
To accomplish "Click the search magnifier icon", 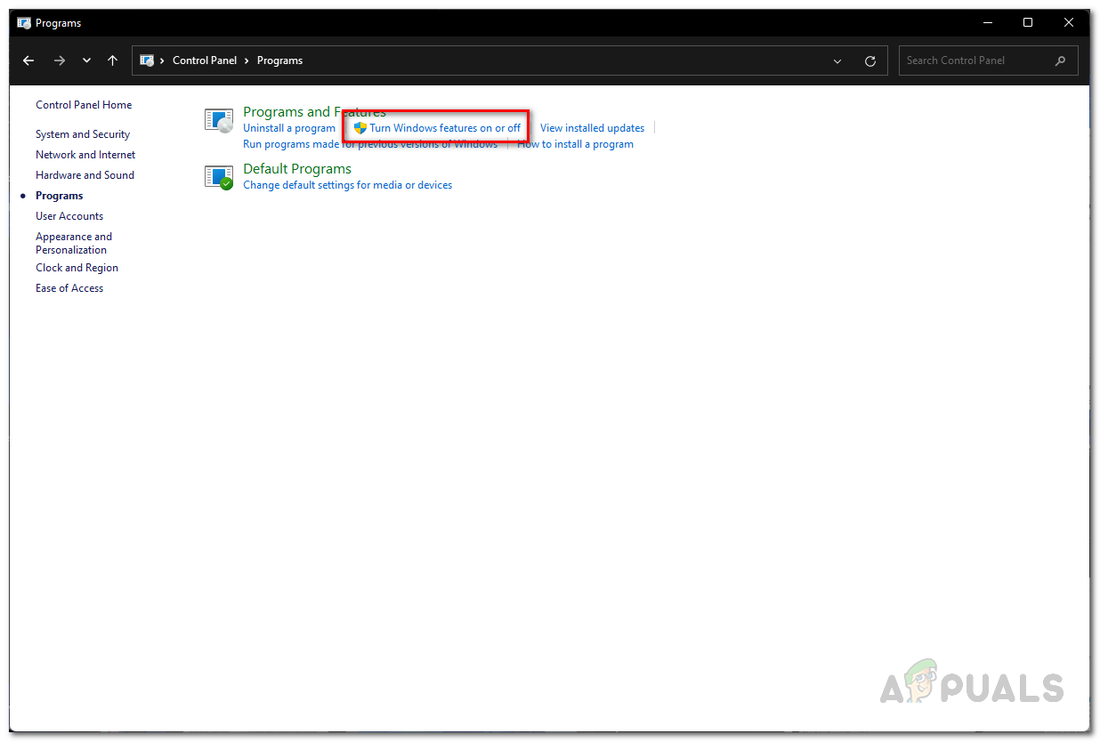I will coord(1059,60).
